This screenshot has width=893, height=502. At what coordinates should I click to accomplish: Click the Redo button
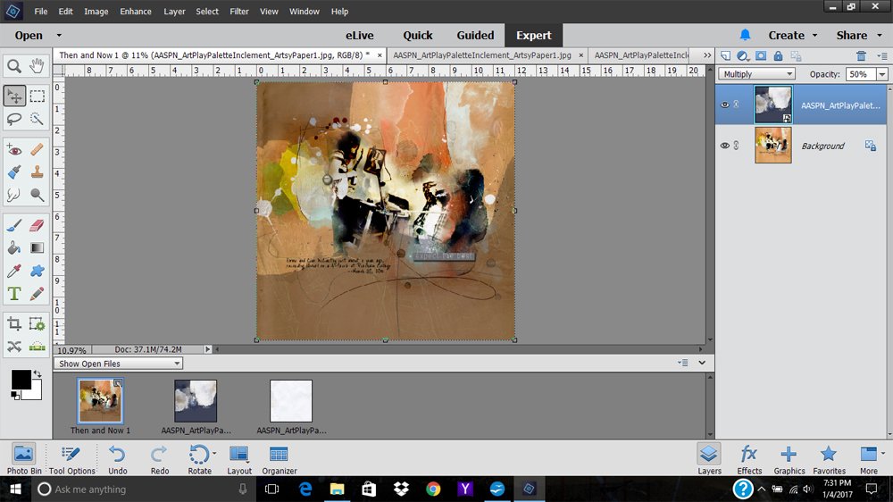[160, 459]
